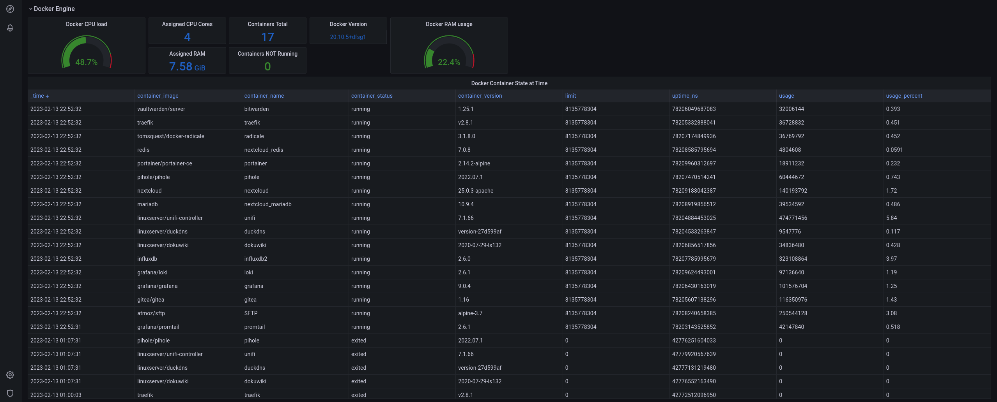The width and height of the screenshot is (997, 402).
Task: Open the Alerting bell icon
Action: (10, 28)
